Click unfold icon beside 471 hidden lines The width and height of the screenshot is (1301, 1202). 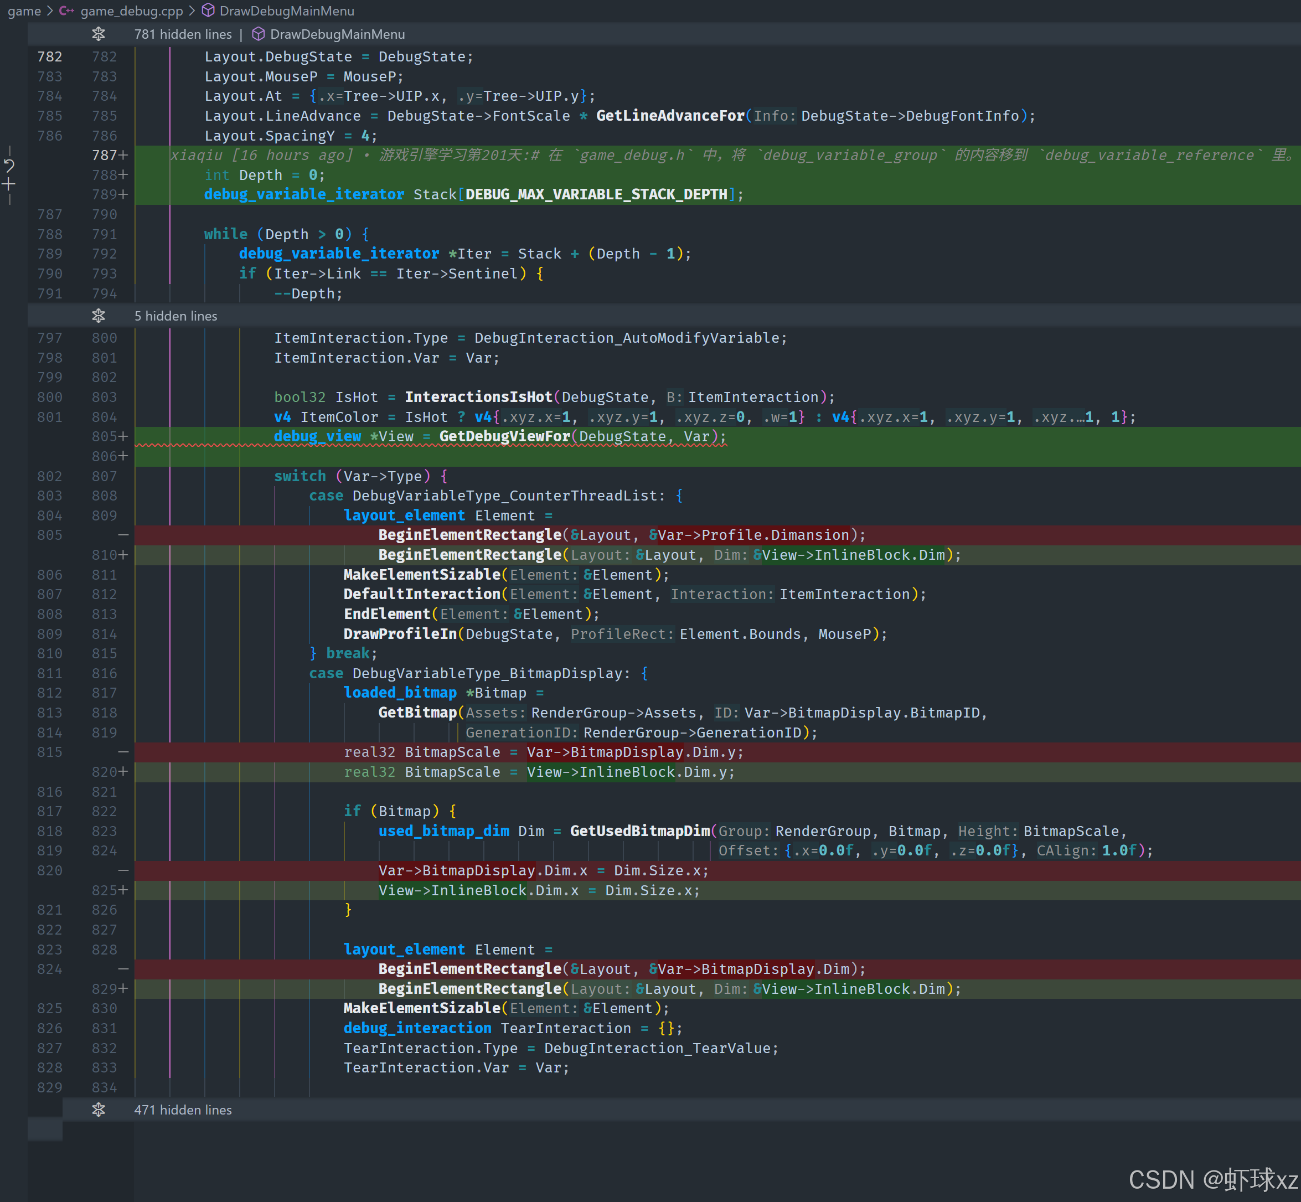tap(98, 1110)
